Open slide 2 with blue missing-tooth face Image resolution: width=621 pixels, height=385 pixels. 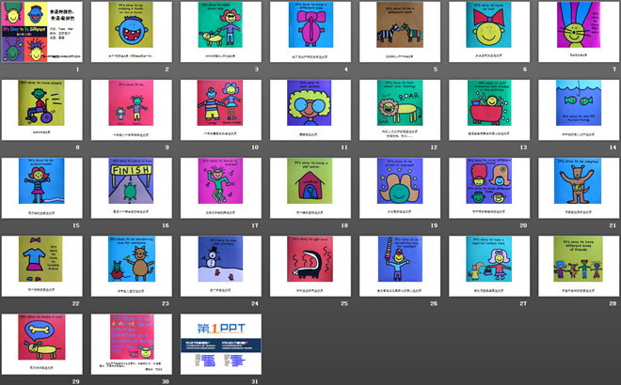coord(132,32)
